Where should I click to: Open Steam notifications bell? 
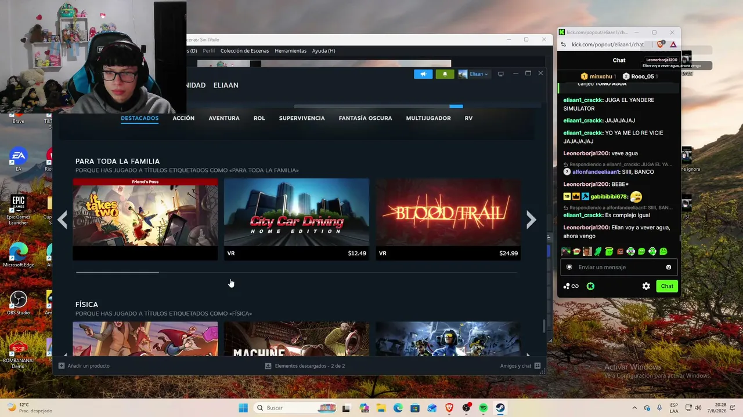(445, 74)
